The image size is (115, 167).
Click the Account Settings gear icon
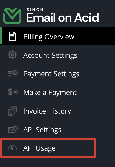click(x=12, y=55)
